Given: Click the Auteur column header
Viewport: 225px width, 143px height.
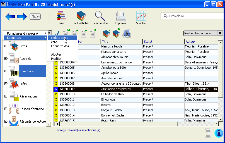Looking at the screenshot, I should pyautogui.click(x=201, y=42).
